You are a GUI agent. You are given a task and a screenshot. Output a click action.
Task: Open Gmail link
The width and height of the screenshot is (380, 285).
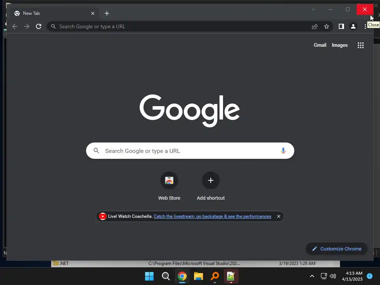(320, 45)
